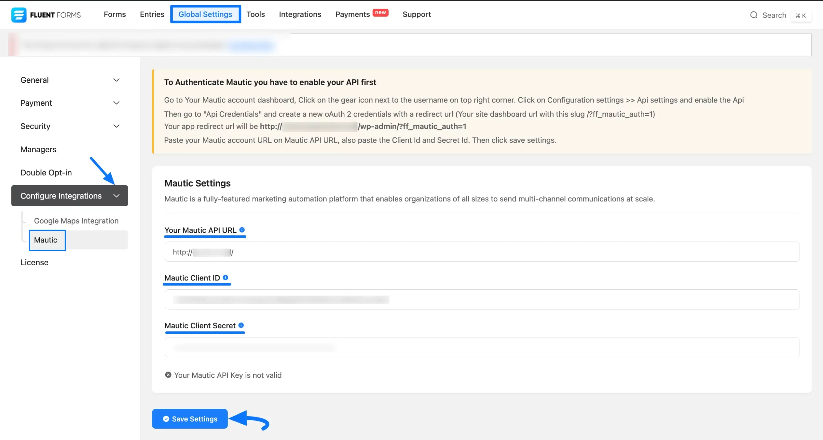Select Google Maps Integration in the sidebar
Image resolution: width=823 pixels, height=440 pixels.
coord(76,221)
